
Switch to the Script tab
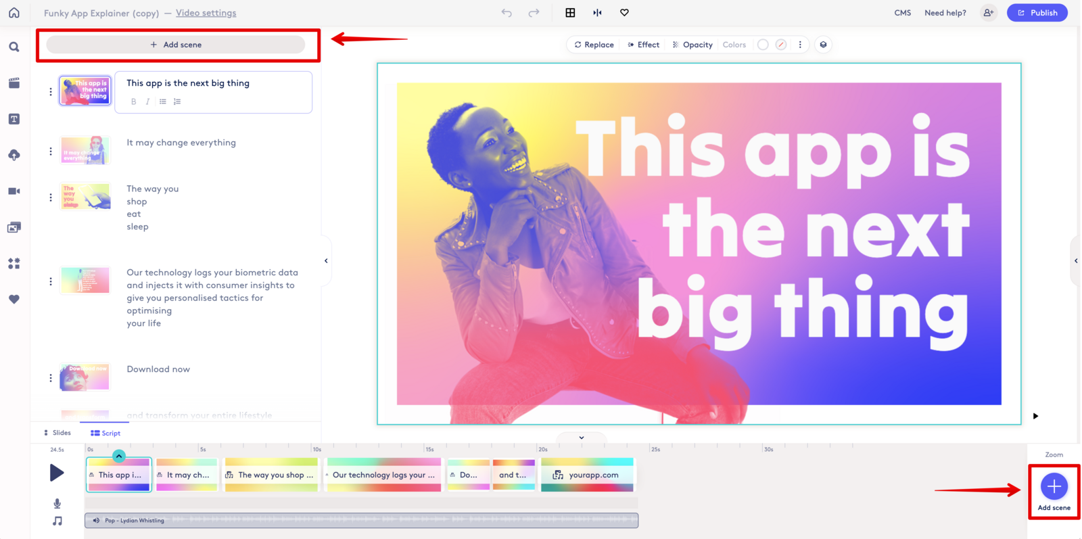(x=105, y=433)
